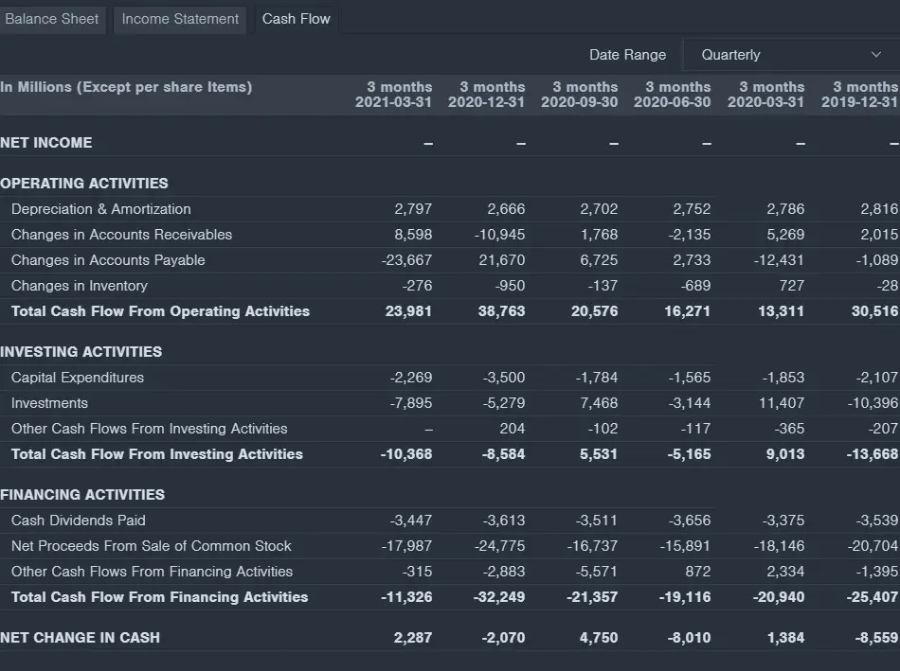Click the 2019-12-31 column header
900x671 pixels.
tap(859, 95)
